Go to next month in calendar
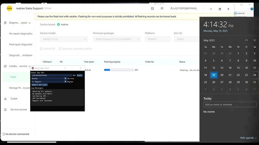 pos(254,40)
